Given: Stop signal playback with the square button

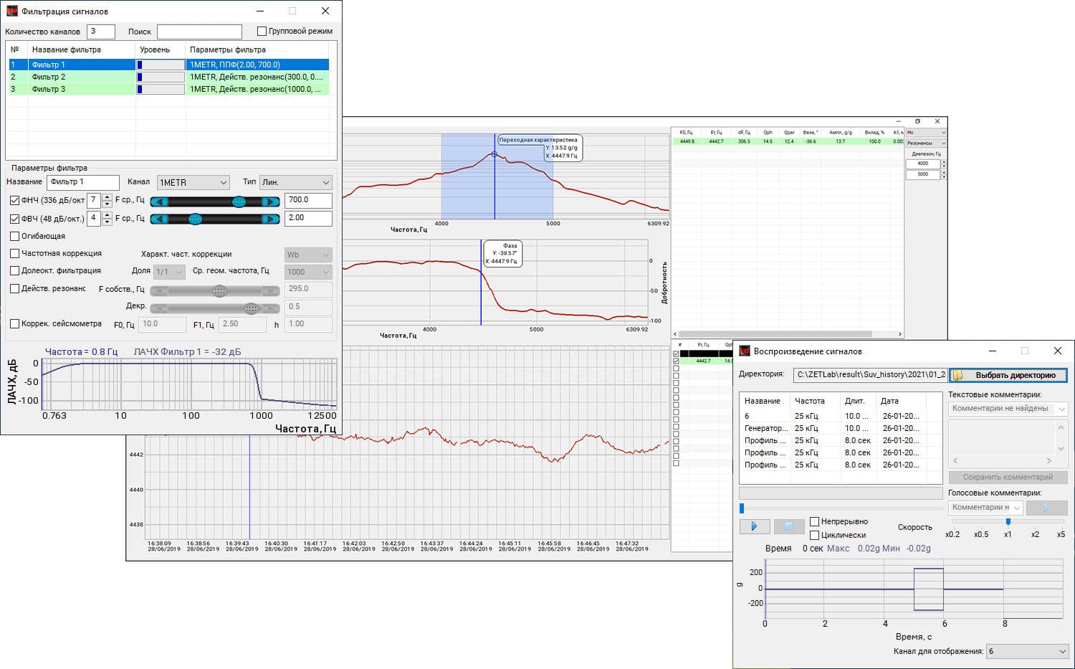Looking at the screenshot, I should pyautogui.click(x=788, y=526).
